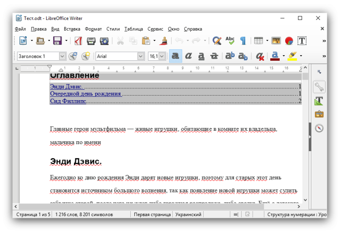Run the Abc spelling check
The height and width of the screenshot is (231, 340).
point(230,40)
